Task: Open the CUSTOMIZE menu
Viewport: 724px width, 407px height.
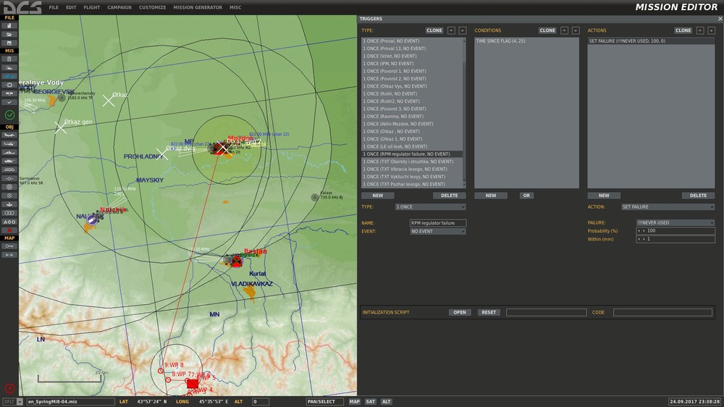Action: (x=152, y=7)
